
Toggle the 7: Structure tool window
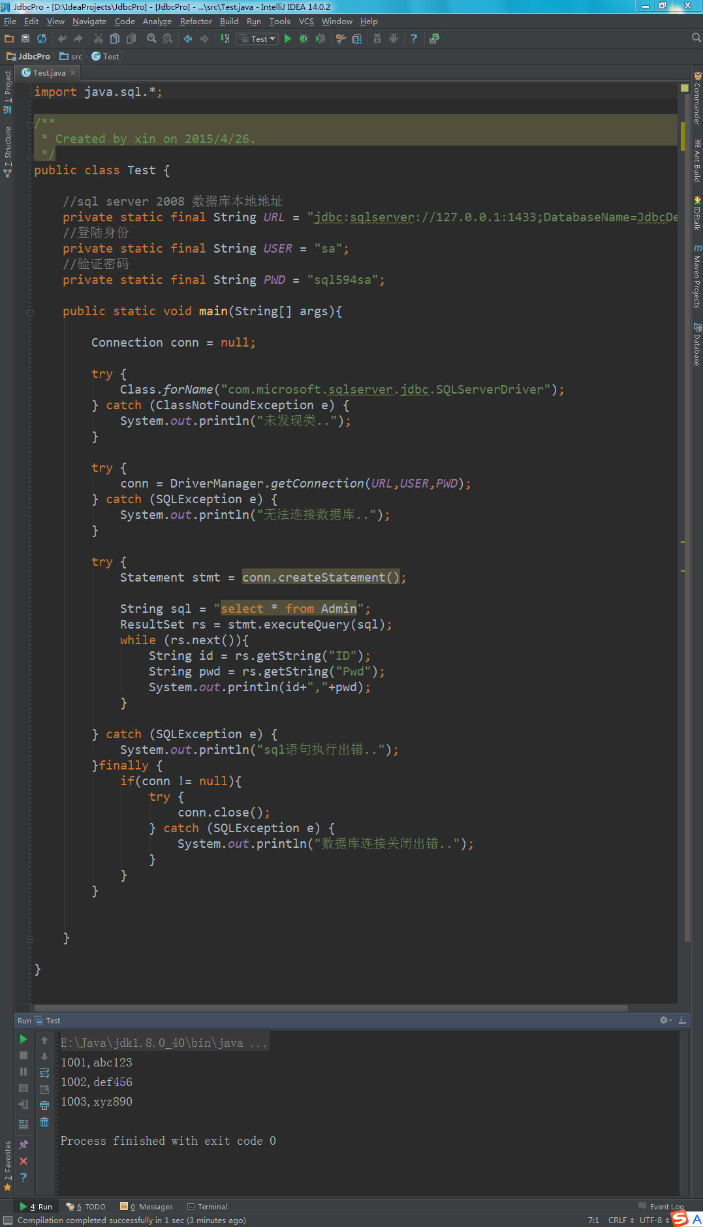pos(7,152)
